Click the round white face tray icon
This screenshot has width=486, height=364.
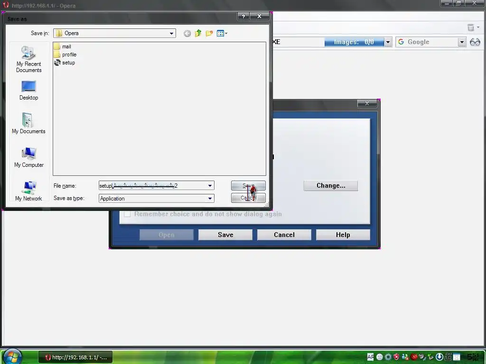click(379, 357)
